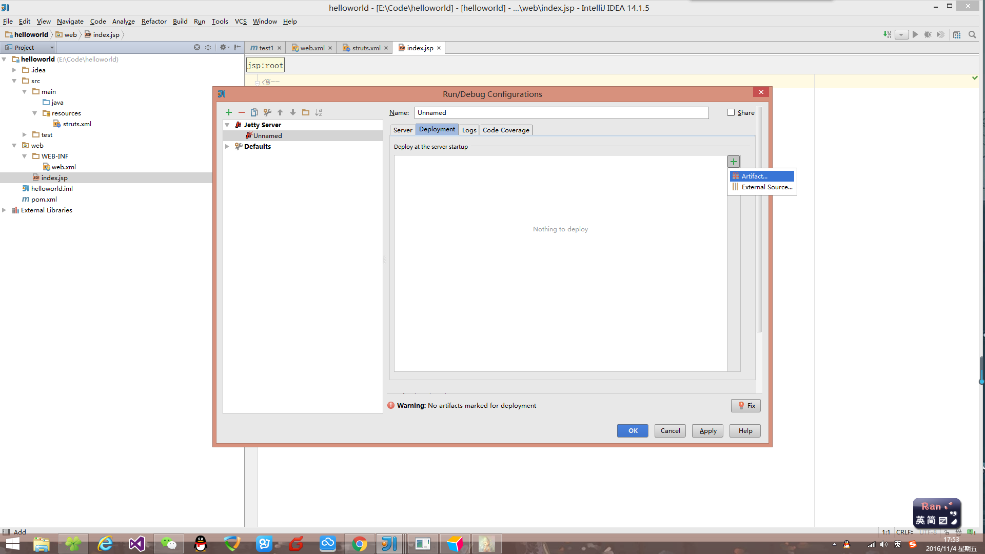Expand Defaults tree node
985x554 pixels.
(227, 146)
